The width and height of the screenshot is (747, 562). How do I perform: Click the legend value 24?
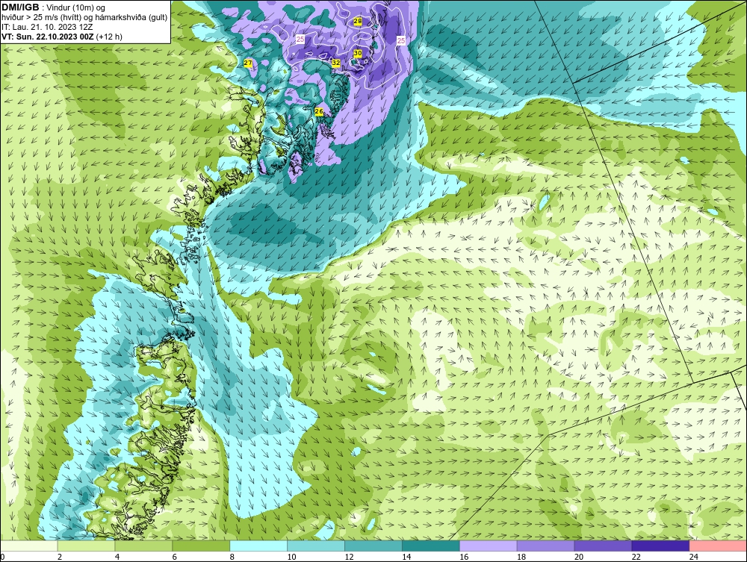[x=694, y=557]
